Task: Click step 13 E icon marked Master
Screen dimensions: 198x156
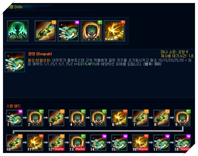Action: coord(77,143)
